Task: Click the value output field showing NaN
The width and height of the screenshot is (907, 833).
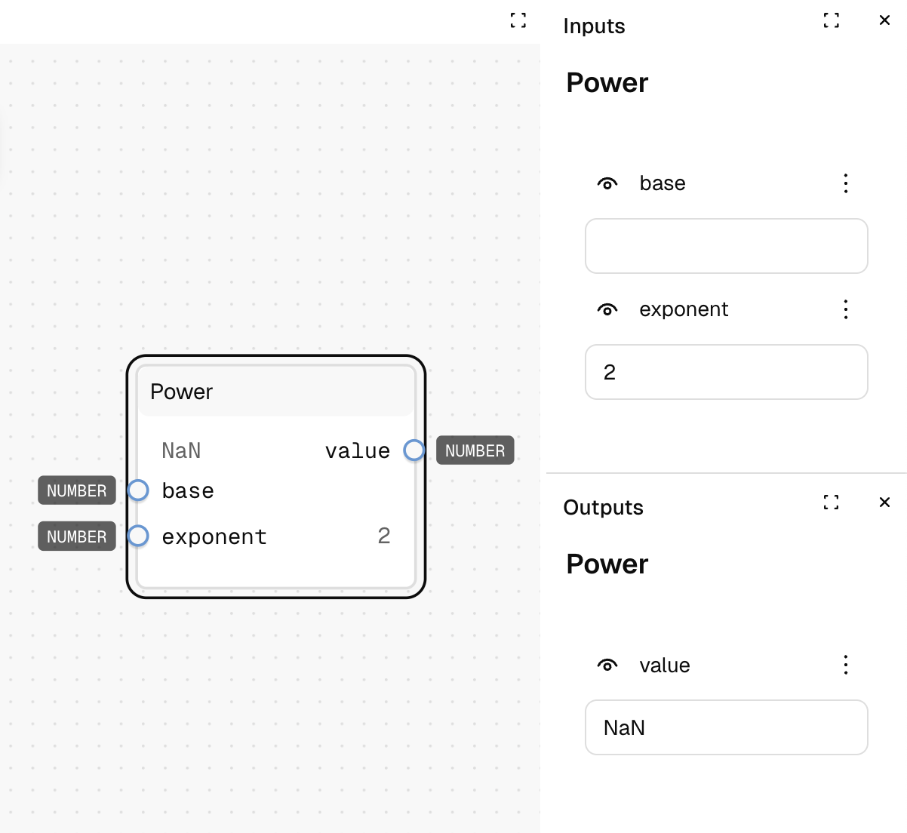Action: (727, 727)
